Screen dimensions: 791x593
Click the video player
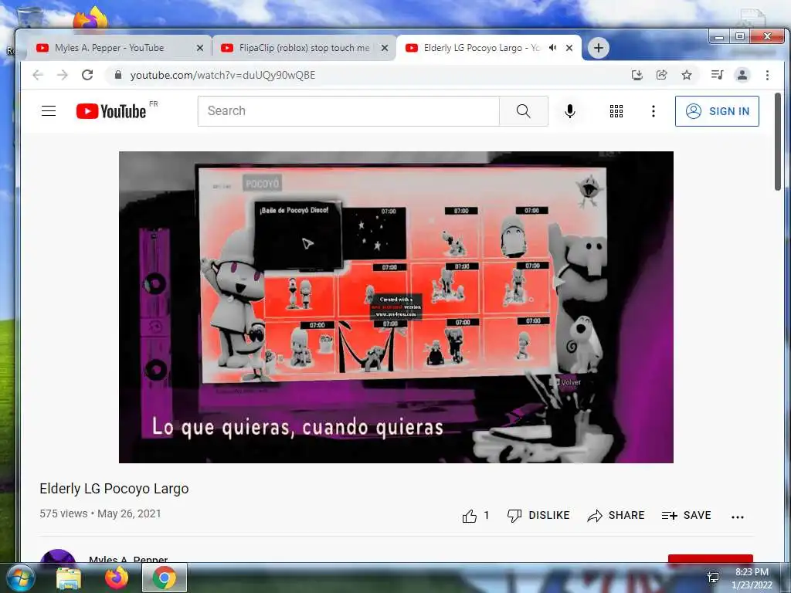(396, 307)
